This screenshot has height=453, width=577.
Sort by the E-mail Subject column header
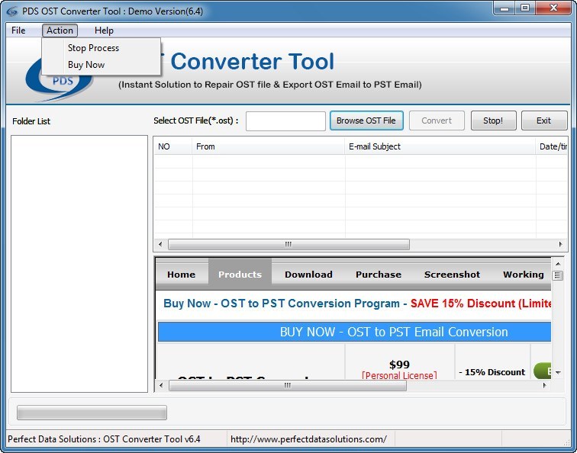440,146
